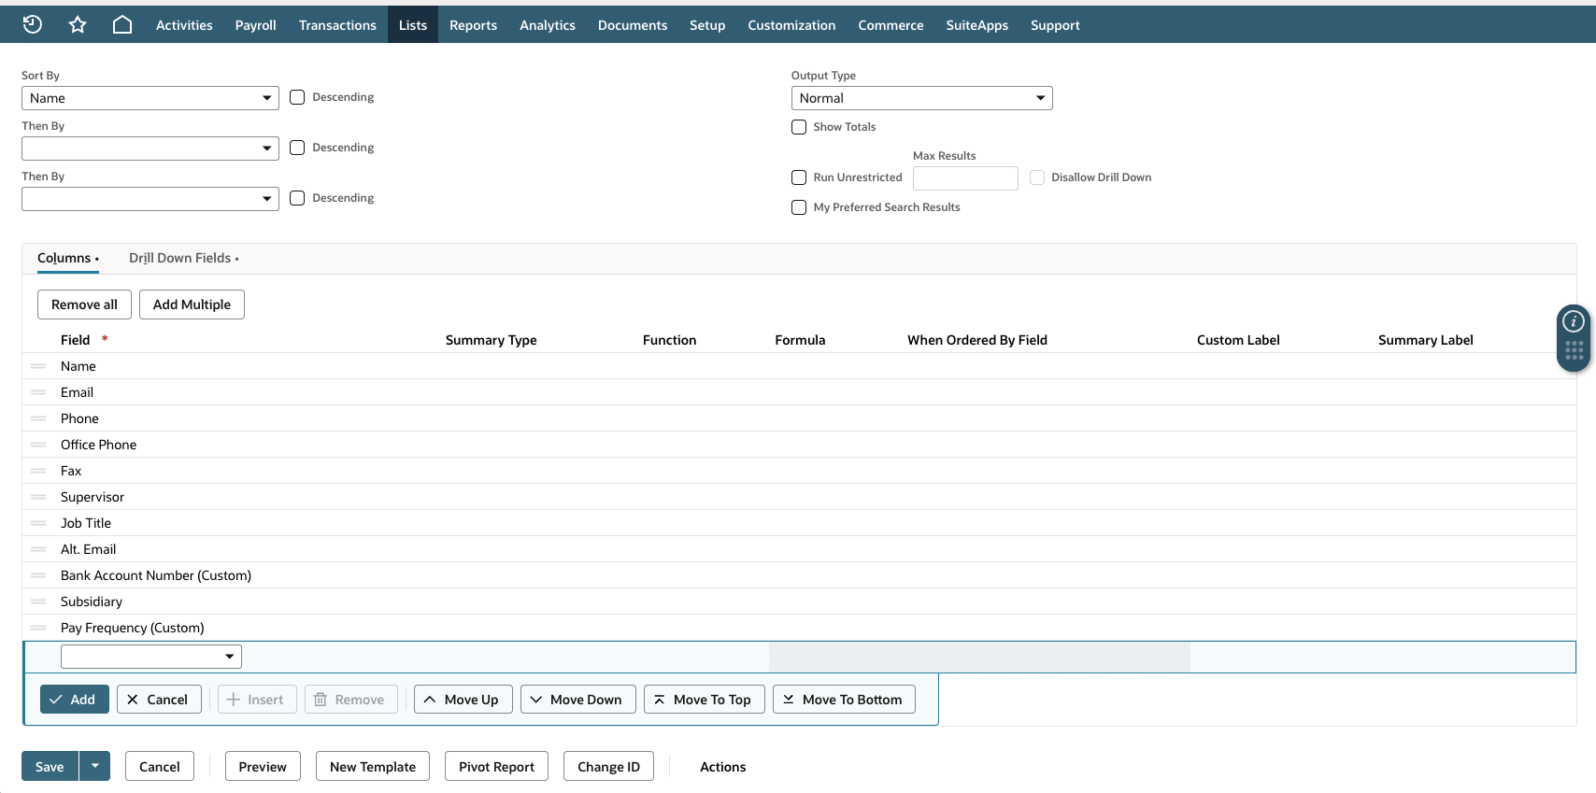Select the Bank Account Number (Custom) row
This screenshot has width=1596, height=793.
[799, 575]
